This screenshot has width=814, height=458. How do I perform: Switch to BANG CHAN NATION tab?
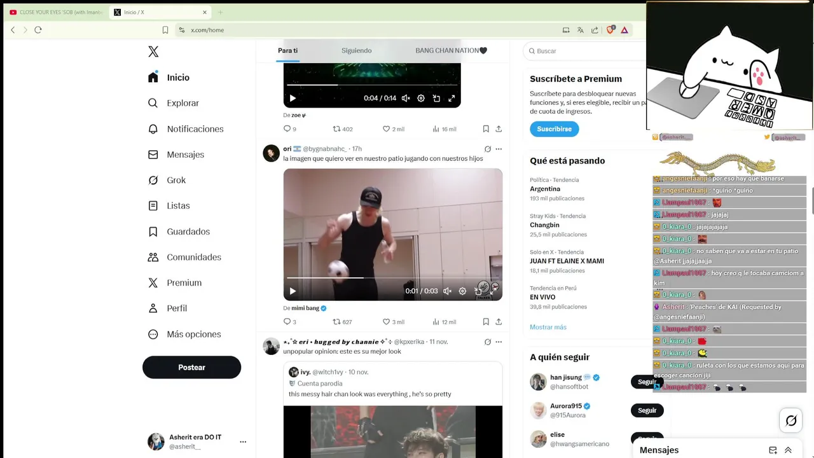pos(452,50)
